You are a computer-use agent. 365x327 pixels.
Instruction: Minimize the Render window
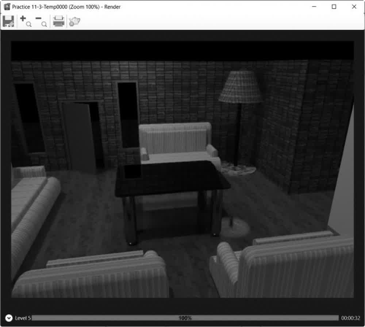click(314, 7)
